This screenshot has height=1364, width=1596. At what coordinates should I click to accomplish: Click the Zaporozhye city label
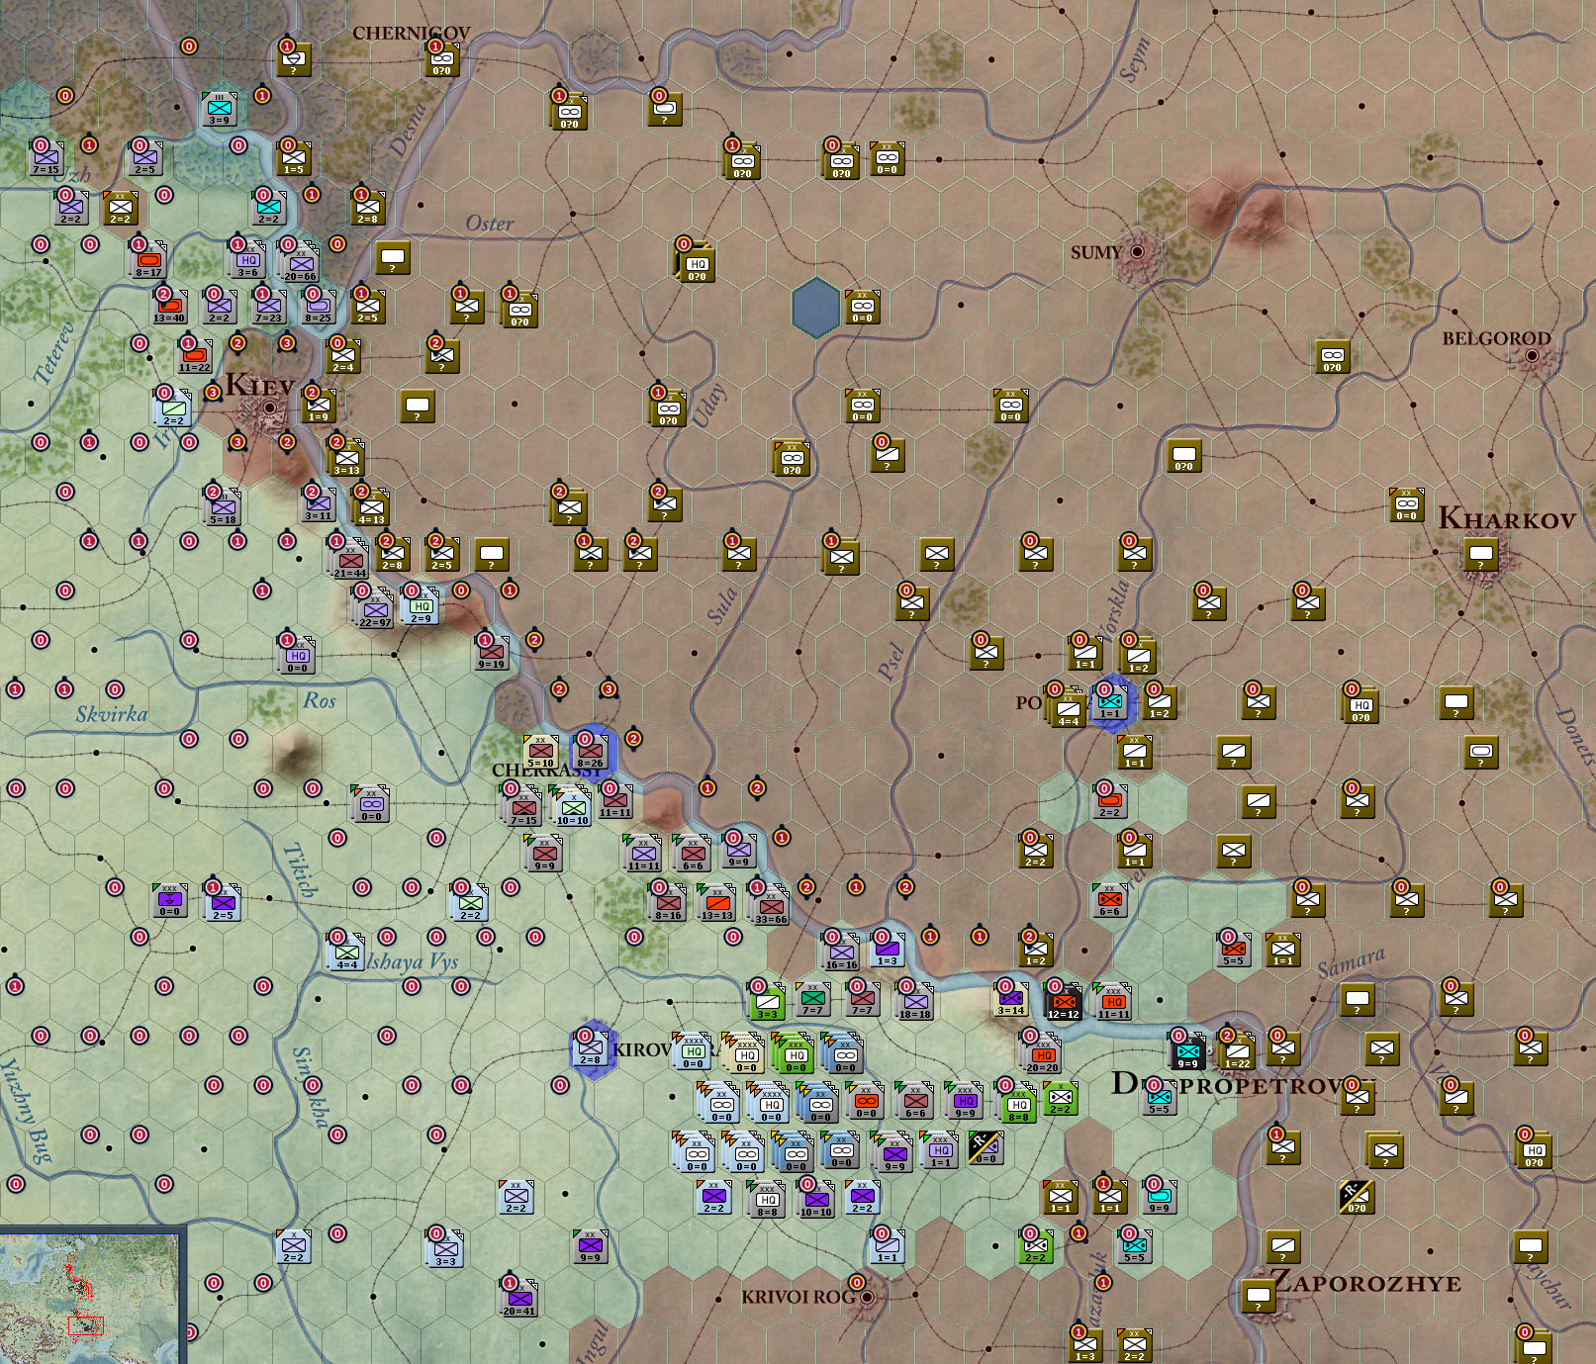(1367, 1283)
